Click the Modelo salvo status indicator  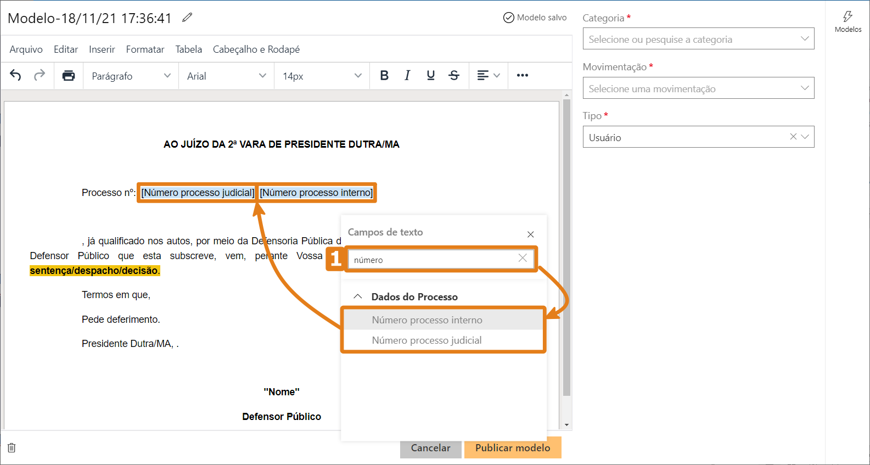click(x=535, y=18)
